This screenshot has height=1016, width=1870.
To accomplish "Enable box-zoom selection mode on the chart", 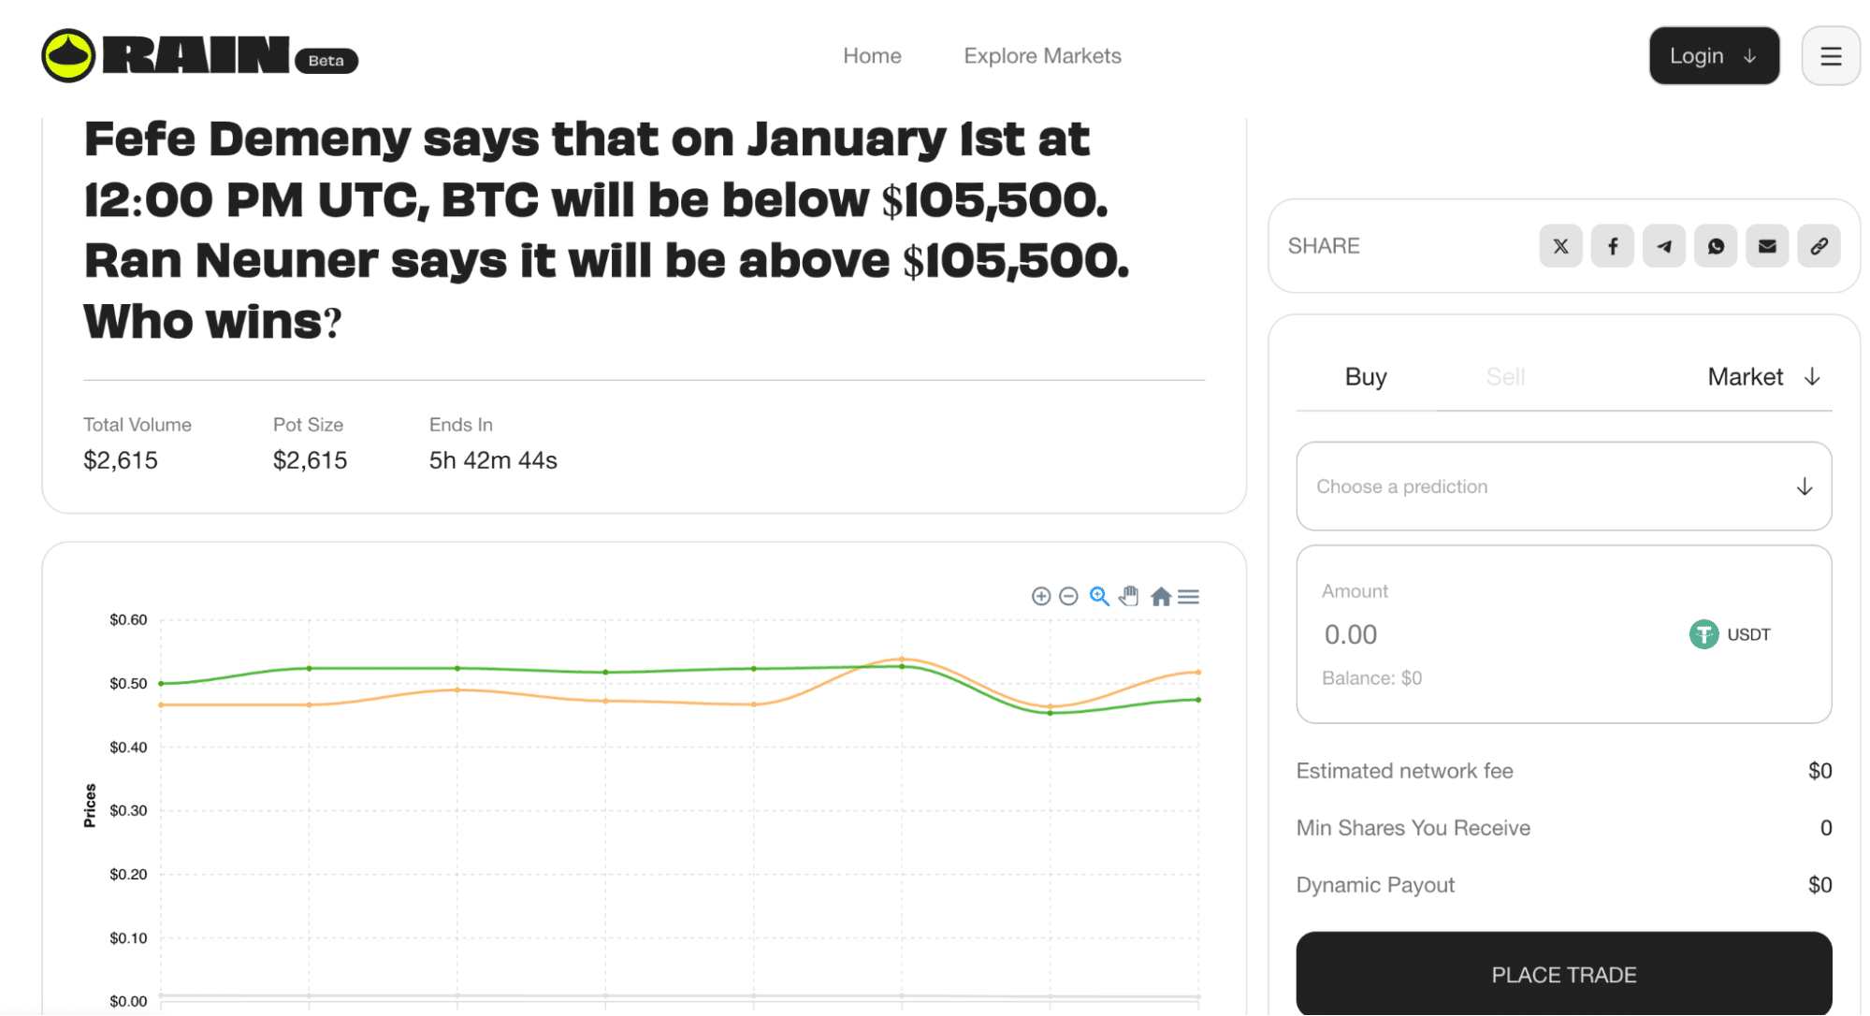I will [x=1099, y=596].
